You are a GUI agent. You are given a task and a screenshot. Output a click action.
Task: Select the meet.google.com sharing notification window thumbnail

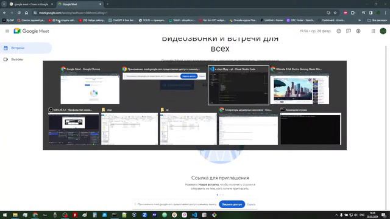(x=164, y=74)
